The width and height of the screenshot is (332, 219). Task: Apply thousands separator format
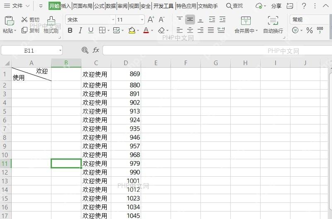pos(320,30)
